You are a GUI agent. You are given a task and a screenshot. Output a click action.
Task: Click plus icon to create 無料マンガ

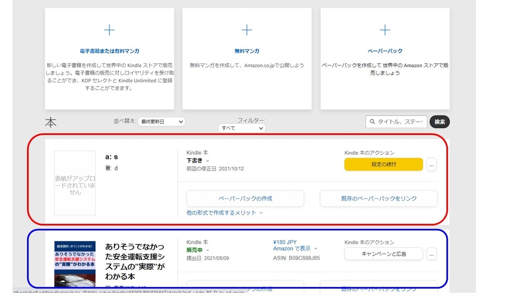pos(247,30)
